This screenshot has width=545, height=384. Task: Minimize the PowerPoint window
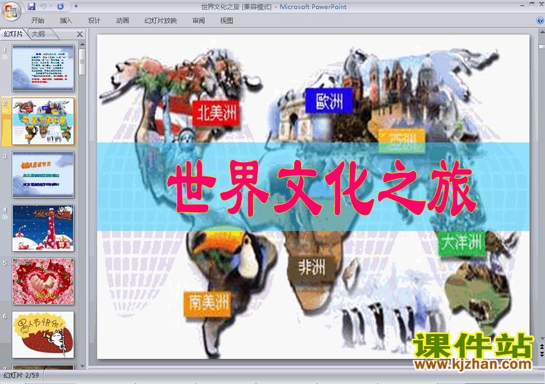click(523, 5)
